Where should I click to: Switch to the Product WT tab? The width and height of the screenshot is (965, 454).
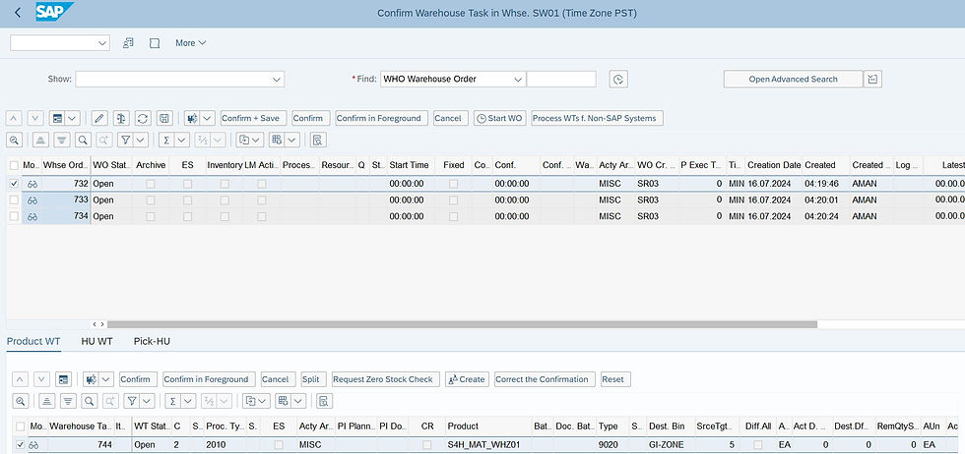tap(33, 342)
